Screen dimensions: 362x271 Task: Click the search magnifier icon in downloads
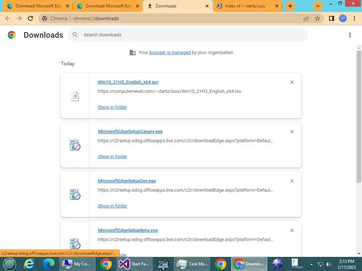coord(75,35)
